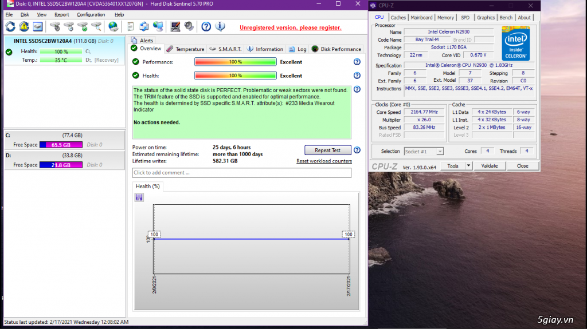The width and height of the screenshot is (587, 329).
Task: Click the help icon next to Repeat Test
Action: coord(357,150)
